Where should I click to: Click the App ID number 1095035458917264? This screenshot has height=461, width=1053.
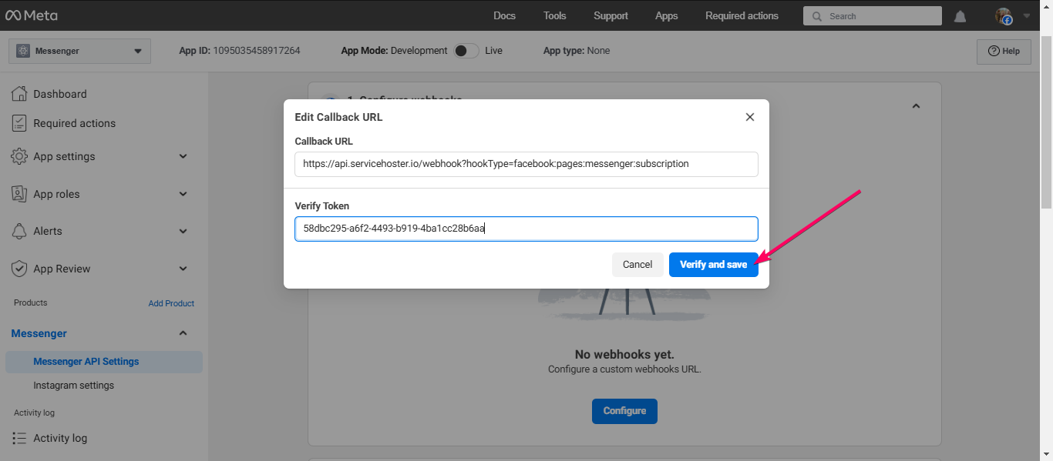click(x=257, y=51)
